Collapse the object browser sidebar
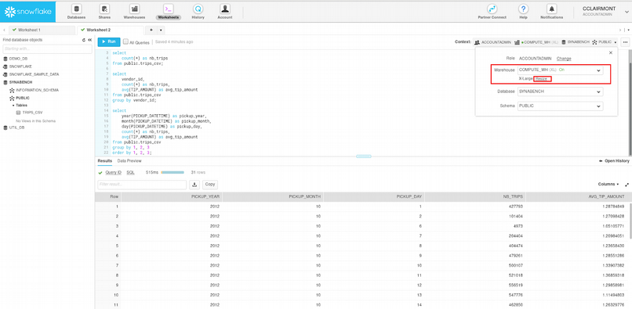The image size is (632, 309). [90, 40]
